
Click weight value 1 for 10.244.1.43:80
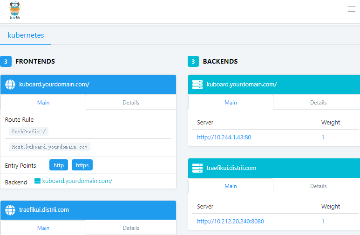[x=323, y=137]
